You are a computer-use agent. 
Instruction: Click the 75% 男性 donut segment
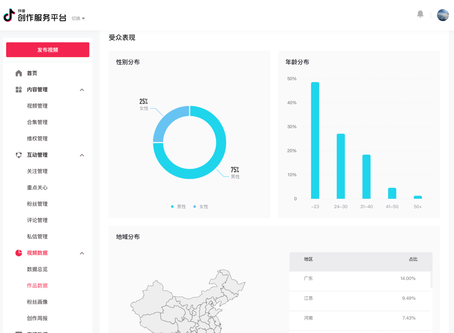point(210,168)
